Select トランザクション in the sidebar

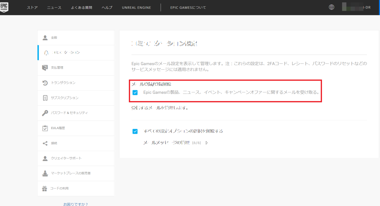pyautogui.click(x=76, y=83)
